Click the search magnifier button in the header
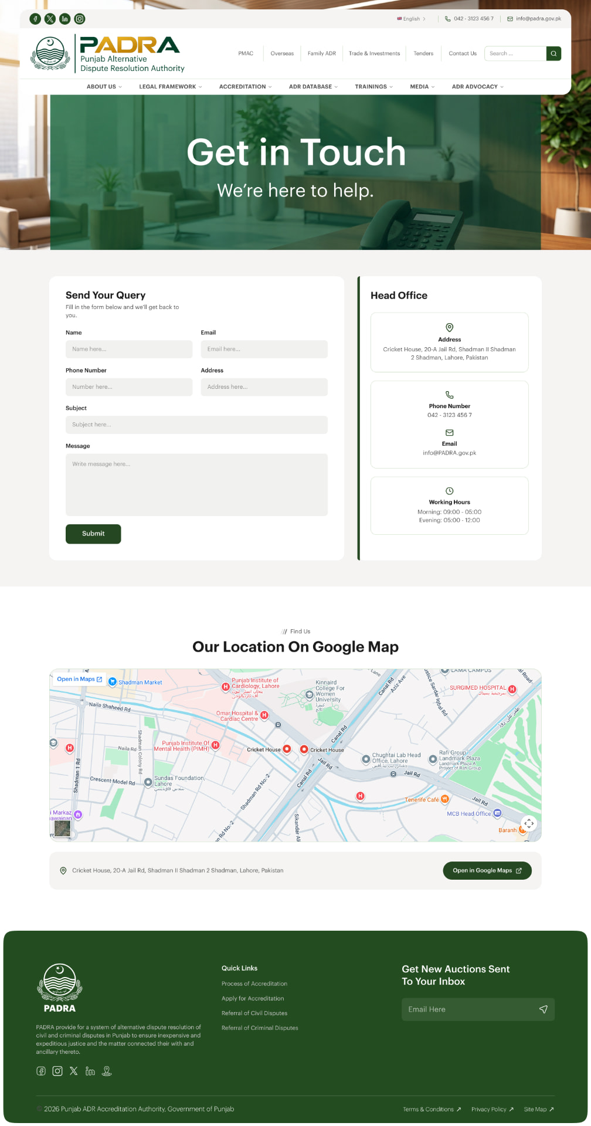Image resolution: width=591 pixels, height=1126 pixels. tap(553, 53)
